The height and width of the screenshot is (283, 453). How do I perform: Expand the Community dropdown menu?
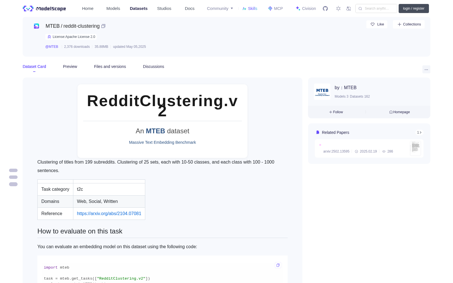pyautogui.click(x=220, y=8)
